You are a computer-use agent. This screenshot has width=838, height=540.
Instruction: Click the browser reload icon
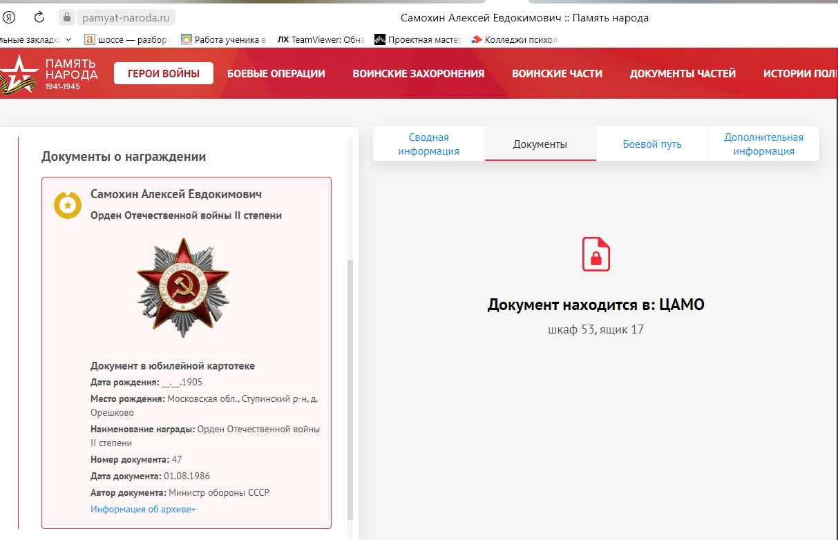click(x=39, y=17)
